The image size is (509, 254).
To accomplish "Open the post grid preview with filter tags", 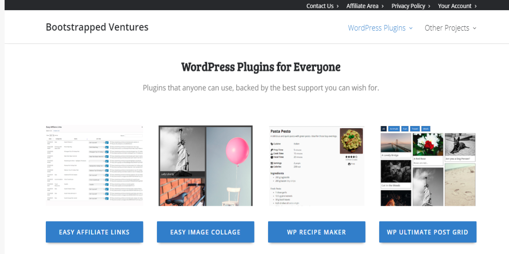I will (428, 166).
